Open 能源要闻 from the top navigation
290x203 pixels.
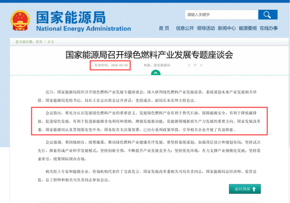(248, 28)
